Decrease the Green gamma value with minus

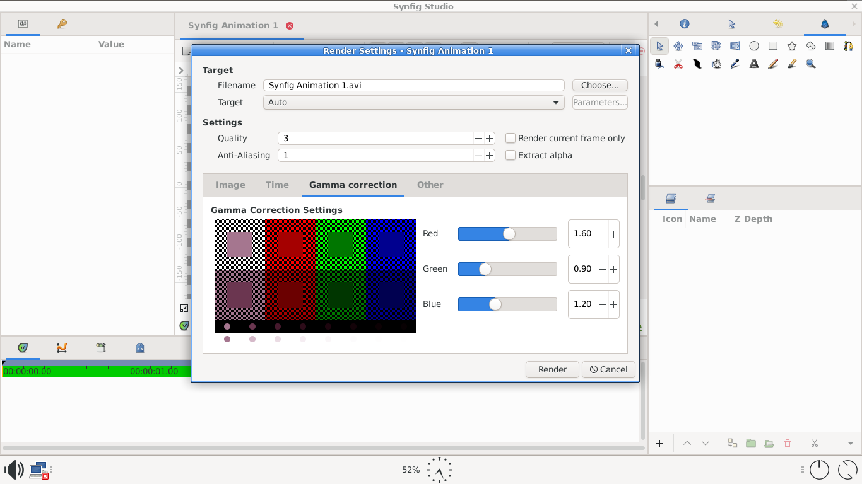click(603, 269)
